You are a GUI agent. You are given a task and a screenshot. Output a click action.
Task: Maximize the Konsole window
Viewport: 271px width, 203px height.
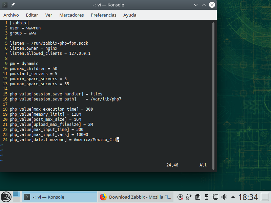(204, 5)
